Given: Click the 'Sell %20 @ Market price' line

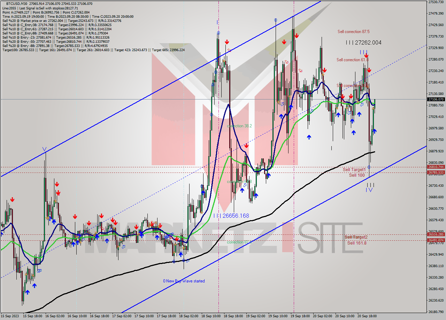Looking at the screenshot, I should [x=62, y=21].
